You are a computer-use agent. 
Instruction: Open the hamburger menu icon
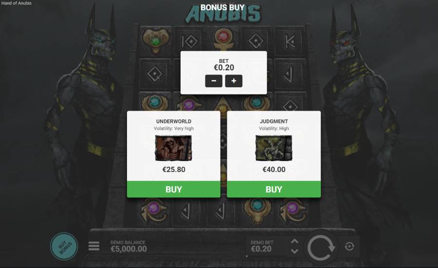point(94,246)
